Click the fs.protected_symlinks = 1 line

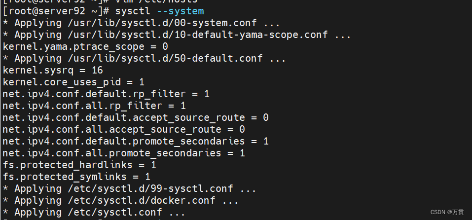click(x=76, y=177)
